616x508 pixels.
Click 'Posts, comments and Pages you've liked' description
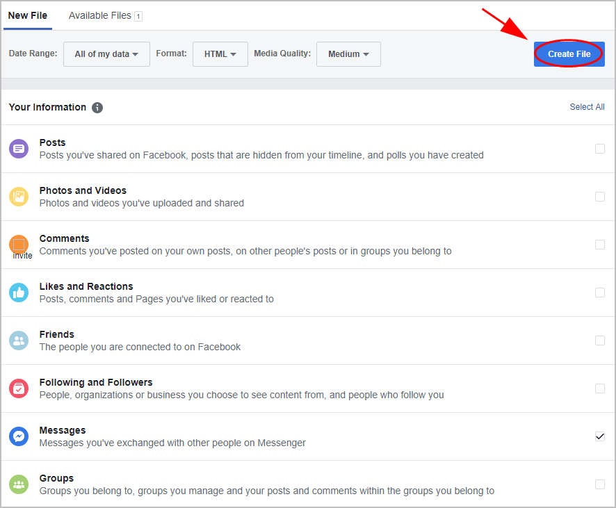tap(156, 299)
